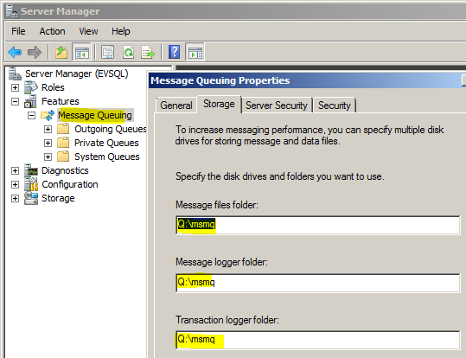466x358 pixels.
Task: Click the gray Forward arrow toolbar icon
Action: pos(35,53)
